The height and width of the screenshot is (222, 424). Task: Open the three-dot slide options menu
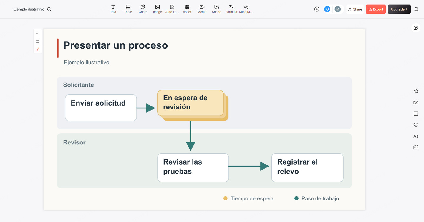click(x=38, y=33)
